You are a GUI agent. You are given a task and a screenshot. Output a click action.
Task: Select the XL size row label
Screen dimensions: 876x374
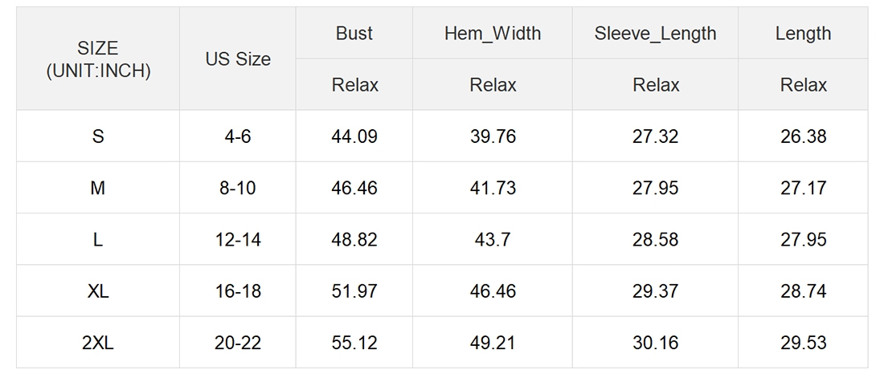click(98, 291)
